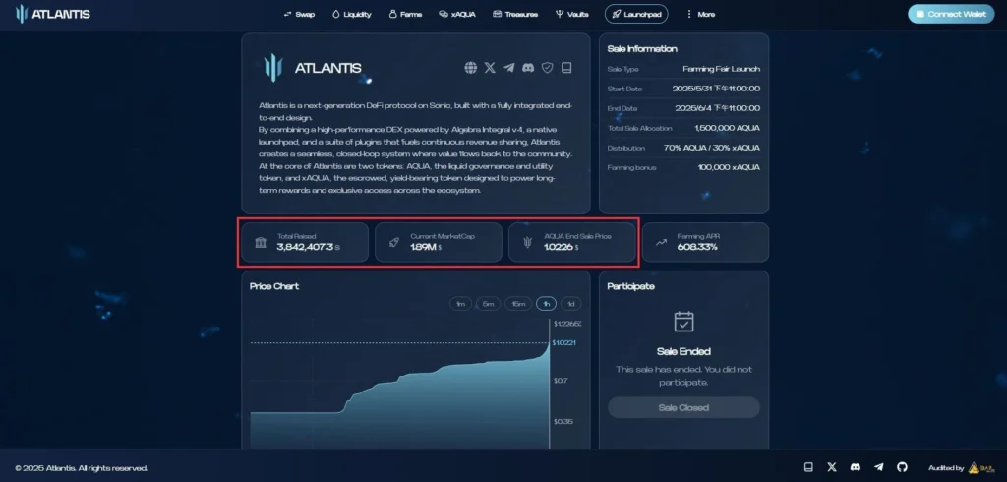
Task: Go to the Swap page
Action: click(x=299, y=14)
